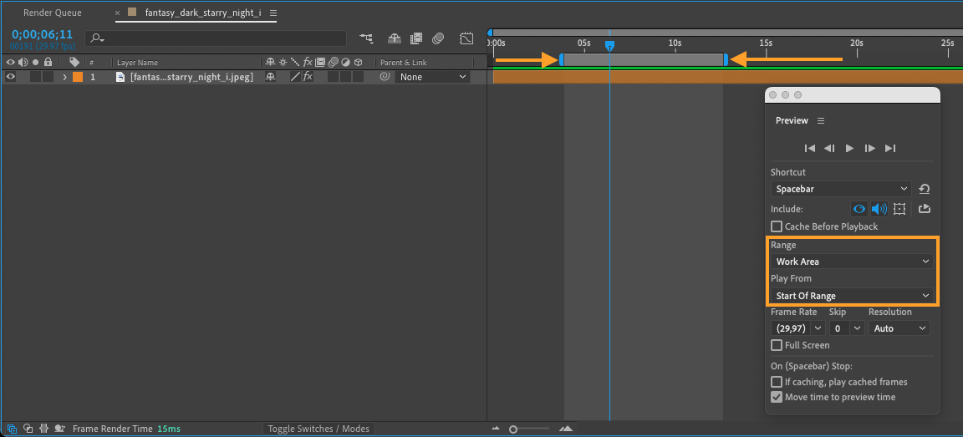
Task: Switch to the Render Queue tab
Action: click(53, 13)
